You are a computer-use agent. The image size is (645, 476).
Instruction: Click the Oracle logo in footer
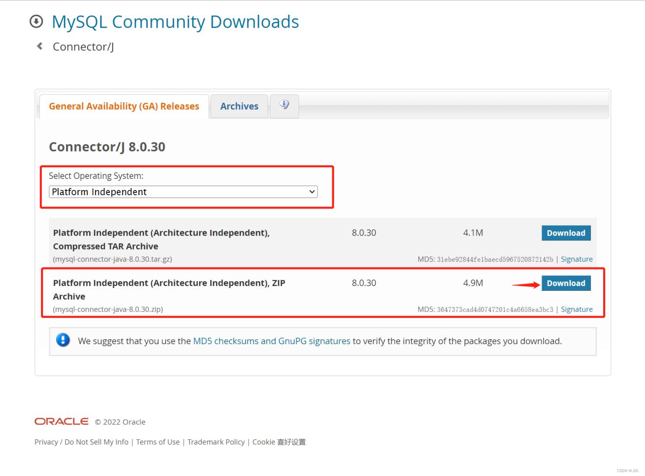pos(61,421)
